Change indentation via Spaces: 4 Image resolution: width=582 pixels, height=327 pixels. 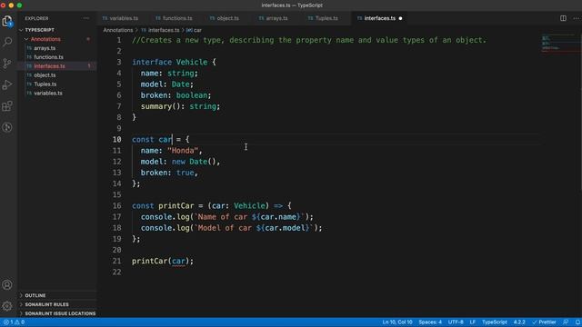430,322
